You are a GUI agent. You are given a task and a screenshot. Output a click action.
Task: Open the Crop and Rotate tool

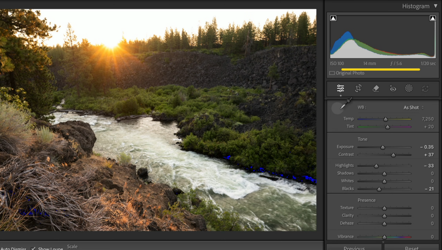point(358,88)
